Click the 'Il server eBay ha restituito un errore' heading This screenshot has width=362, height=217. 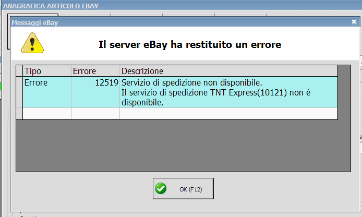(x=190, y=44)
